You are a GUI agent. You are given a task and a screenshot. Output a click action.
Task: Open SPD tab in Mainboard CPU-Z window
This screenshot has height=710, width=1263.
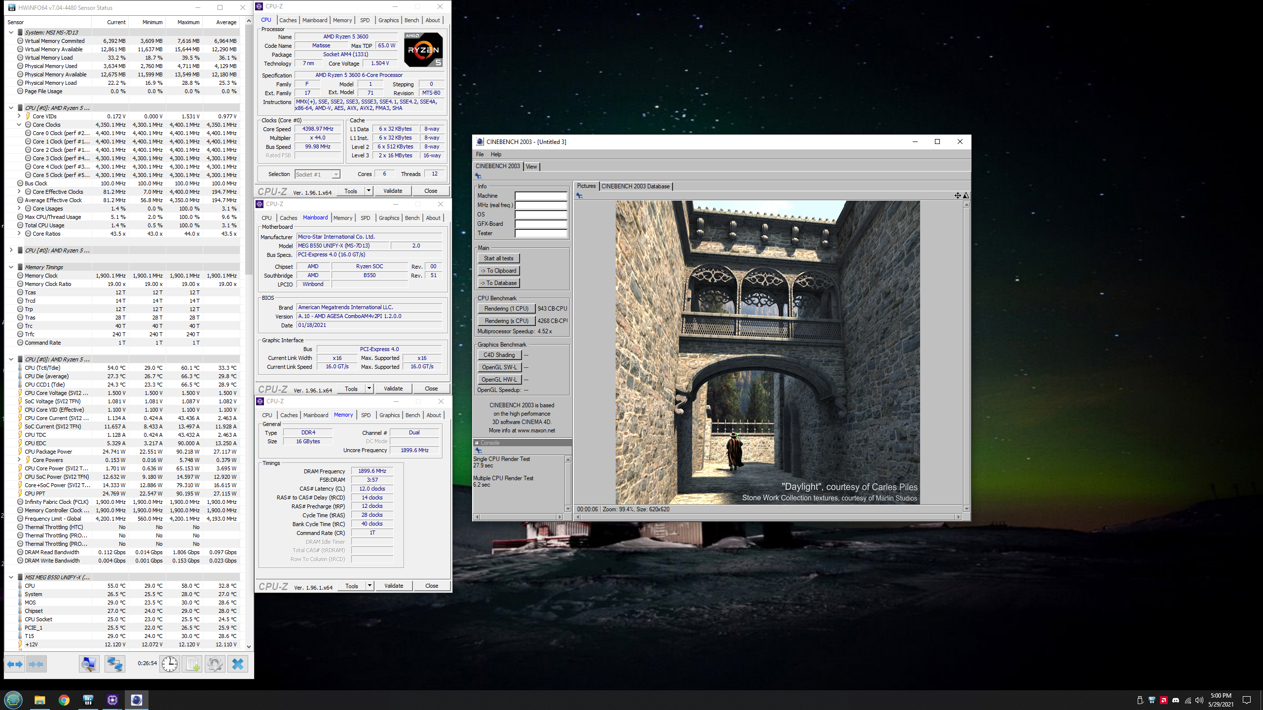365,218
